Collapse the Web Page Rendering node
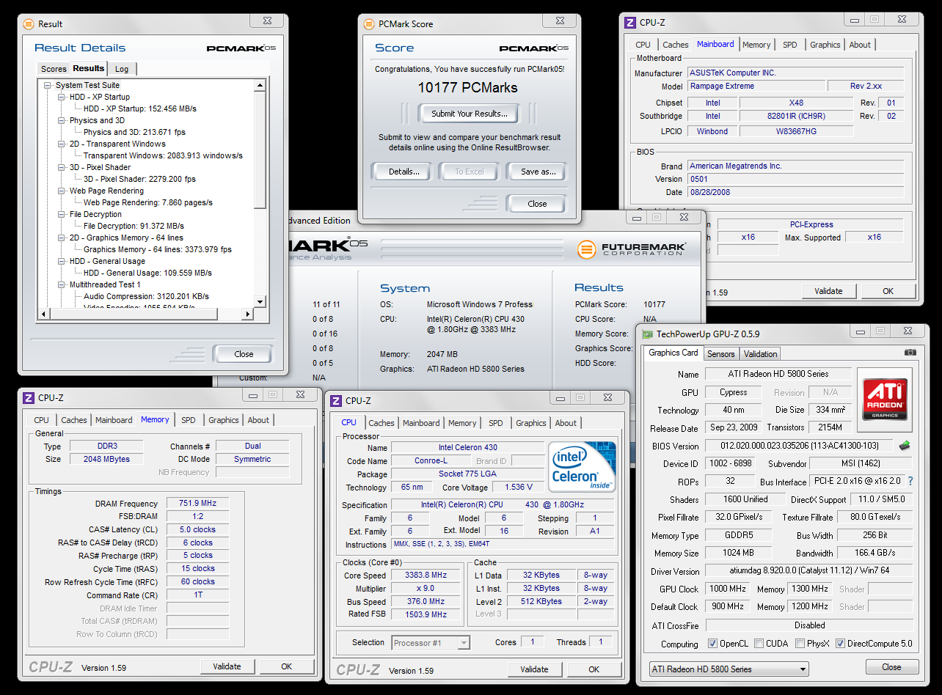The height and width of the screenshot is (695, 942). pos(62,191)
